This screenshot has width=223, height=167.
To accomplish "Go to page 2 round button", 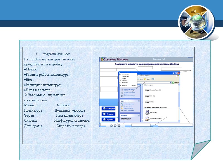I will coord(115,126).
